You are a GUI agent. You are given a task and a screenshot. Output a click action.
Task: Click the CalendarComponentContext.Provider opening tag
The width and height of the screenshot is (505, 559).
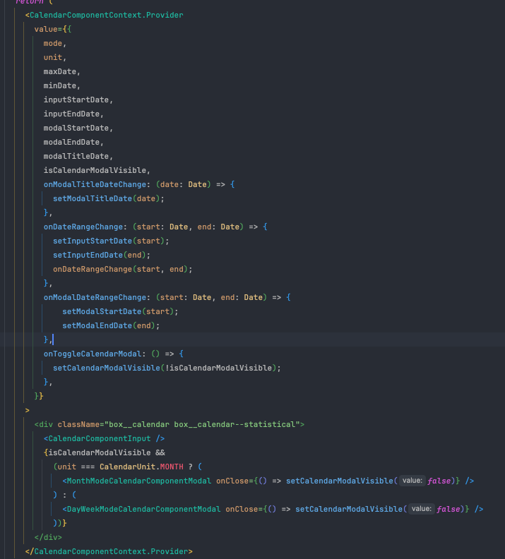pos(104,15)
